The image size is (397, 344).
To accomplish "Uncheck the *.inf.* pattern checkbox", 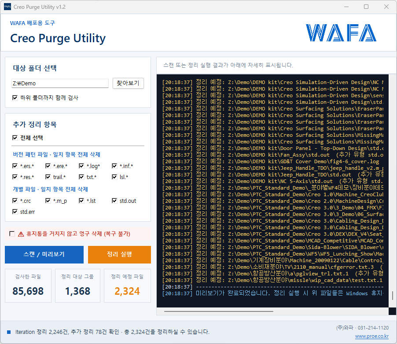I will (114, 166).
